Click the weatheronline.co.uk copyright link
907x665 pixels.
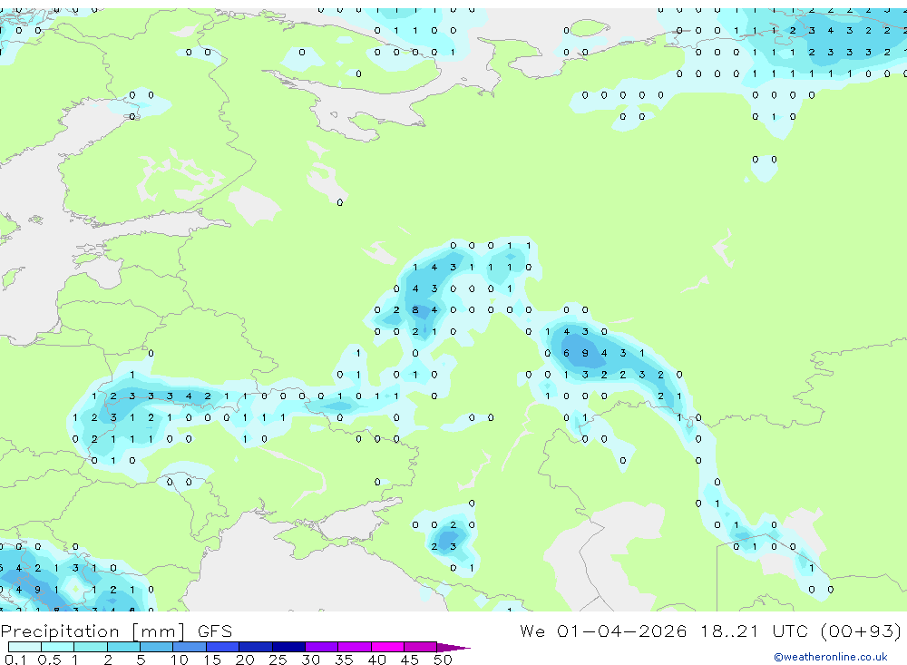831,657
